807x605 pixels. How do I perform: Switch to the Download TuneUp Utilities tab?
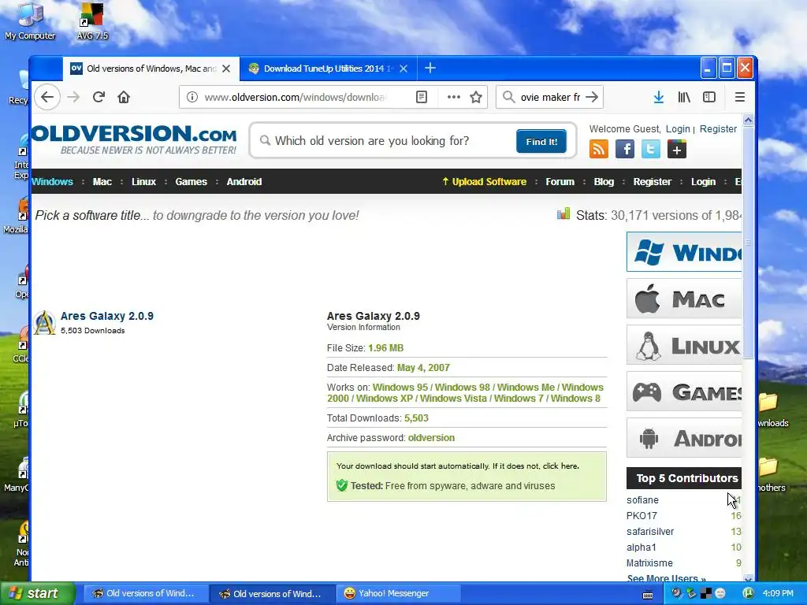(328, 69)
